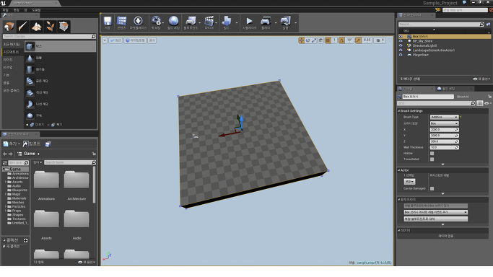Select the Box geometry brush
Viewport: 493px width, 277px height.
pos(61,46)
